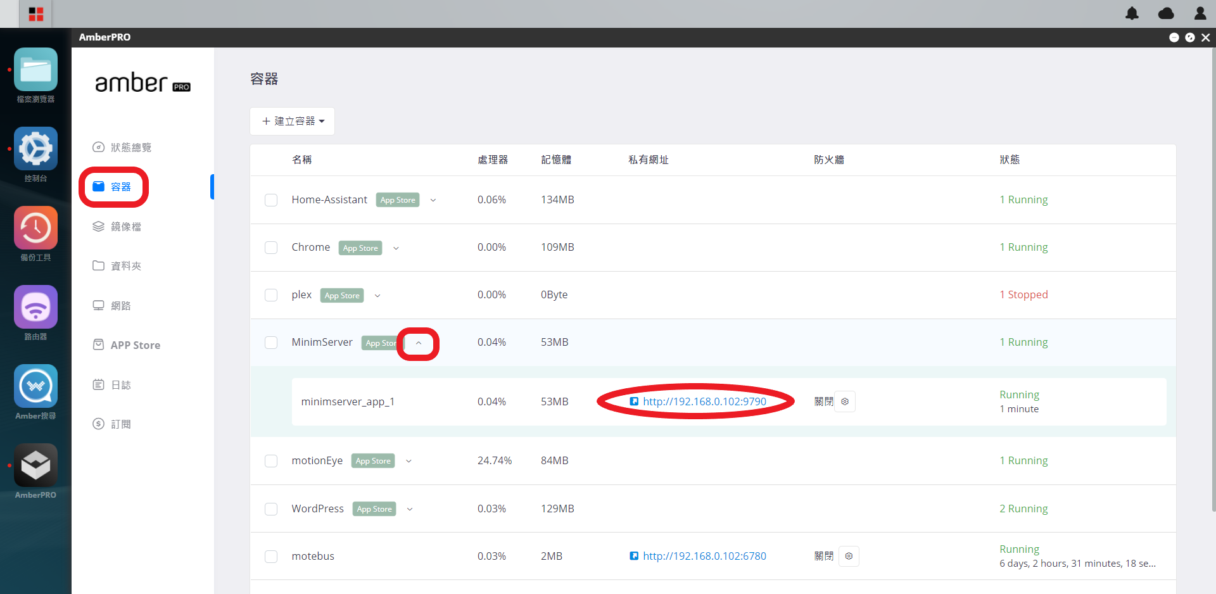Go to APP Store in sidebar

(x=127, y=345)
